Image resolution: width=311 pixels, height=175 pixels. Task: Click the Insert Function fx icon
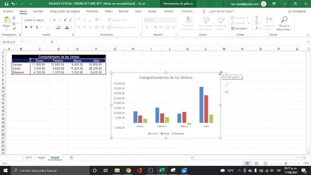[x=52, y=42]
